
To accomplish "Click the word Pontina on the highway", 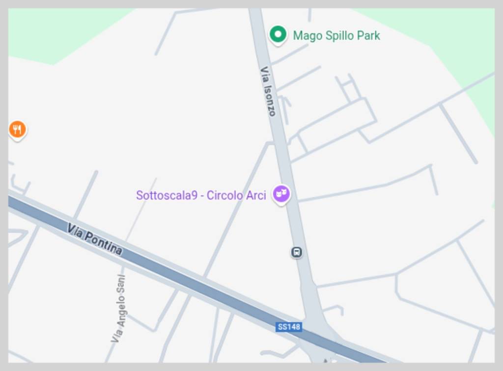I will pyautogui.click(x=104, y=243).
